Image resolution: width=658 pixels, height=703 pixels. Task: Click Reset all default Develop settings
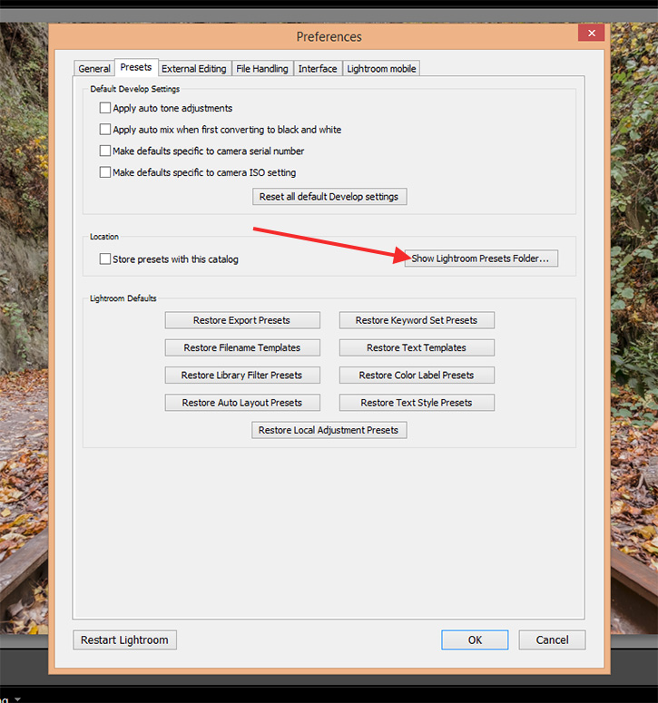(x=329, y=196)
